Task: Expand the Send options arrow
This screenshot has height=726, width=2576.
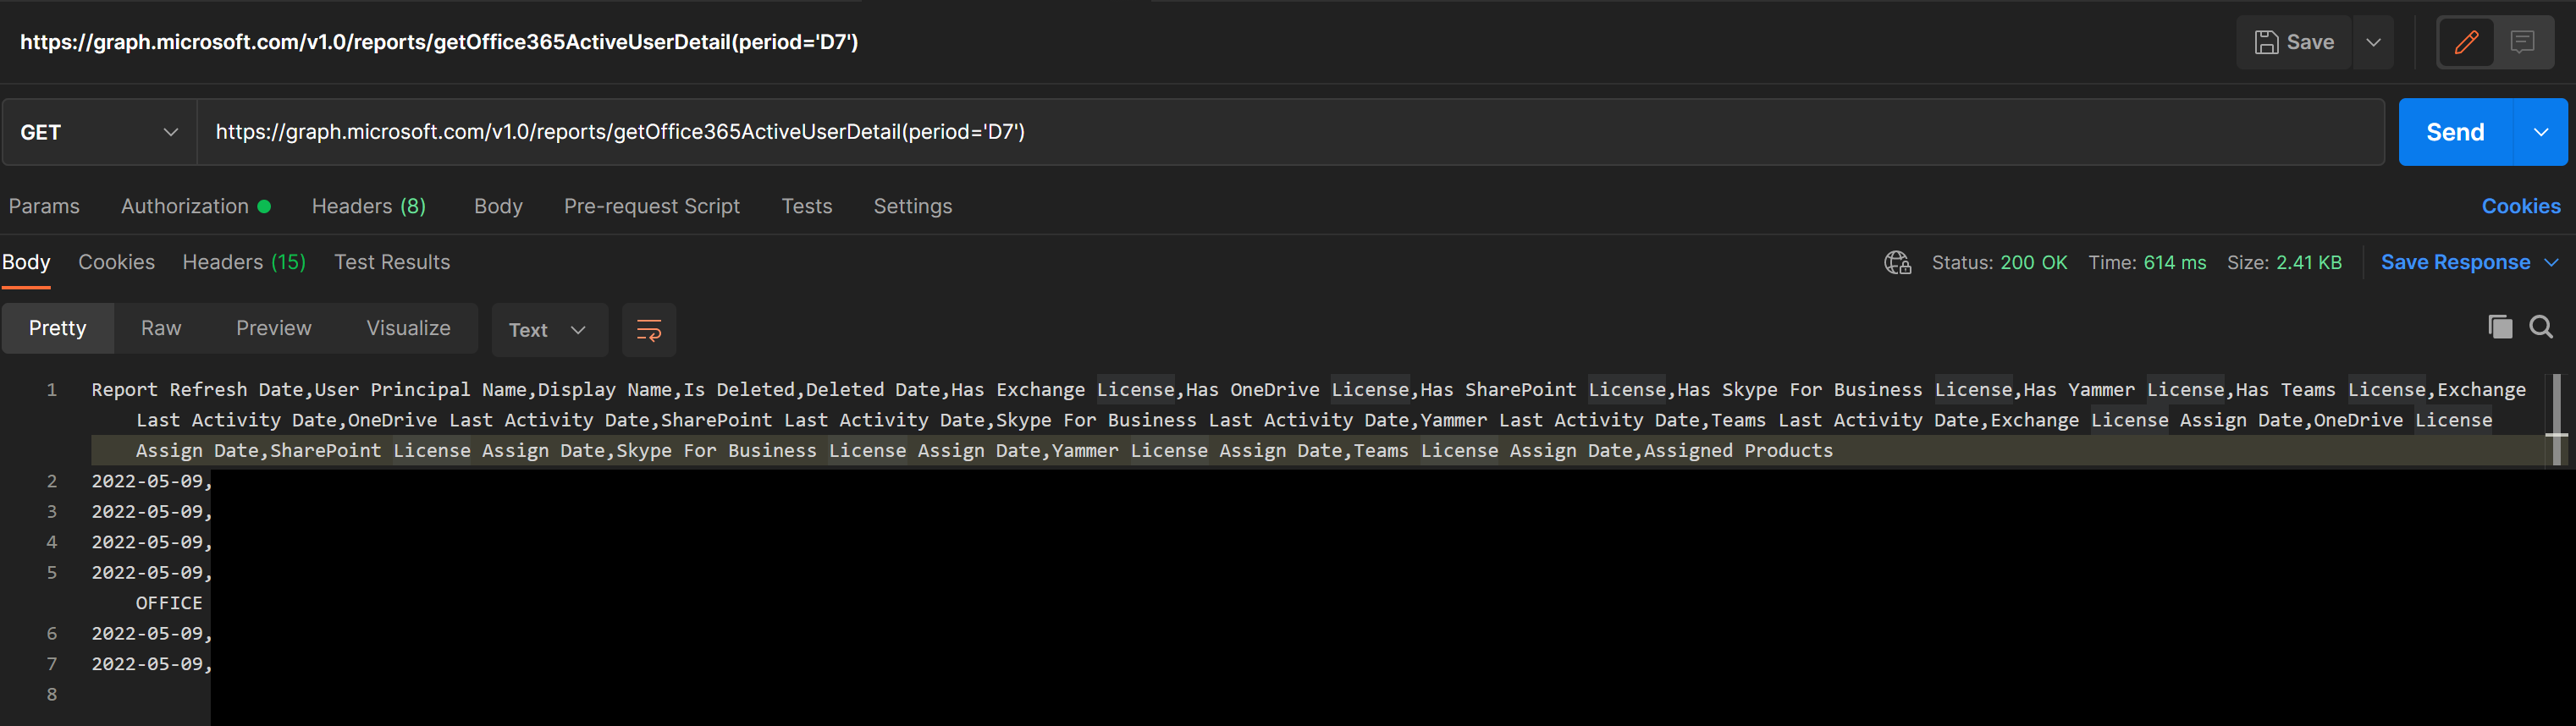Action: (x=2540, y=132)
